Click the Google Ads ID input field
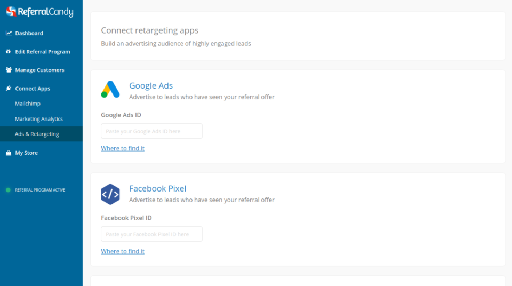Image resolution: width=512 pixels, height=286 pixels. click(x=151, y=131)
